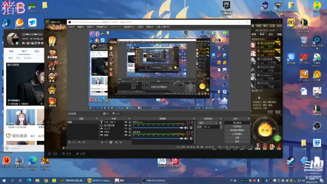Toggle lock for 显示器采集 source

130,126
